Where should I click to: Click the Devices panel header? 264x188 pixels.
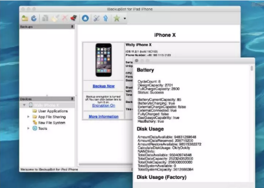[47, 99]
